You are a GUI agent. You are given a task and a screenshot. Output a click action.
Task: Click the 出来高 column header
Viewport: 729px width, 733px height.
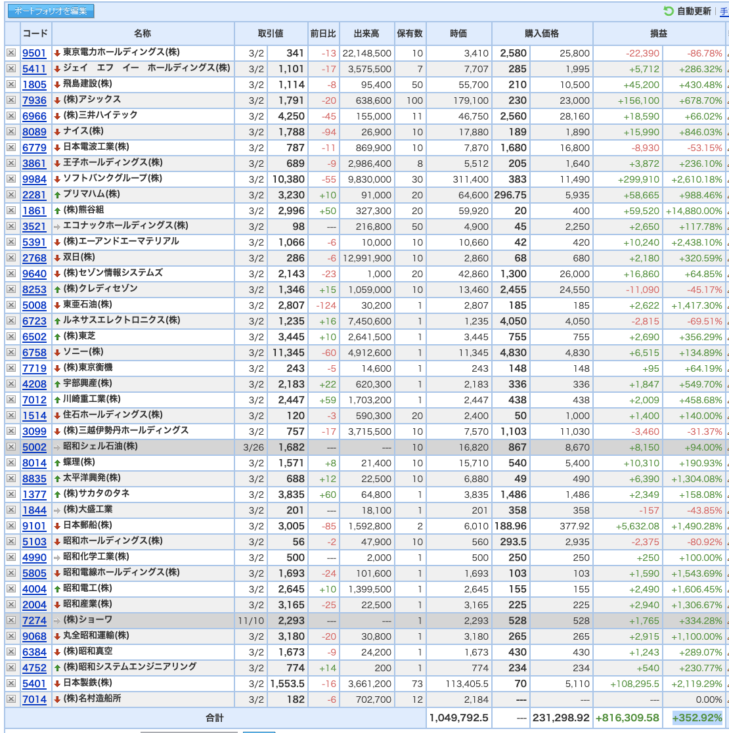coord(367,33)
